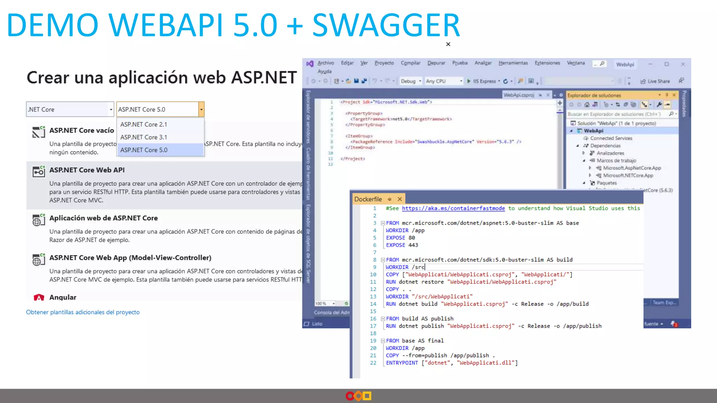Screen dimensions: 717x403
Task: Close the Dockerfile tab
Action: pyautogui.click(x=399, y=199)
